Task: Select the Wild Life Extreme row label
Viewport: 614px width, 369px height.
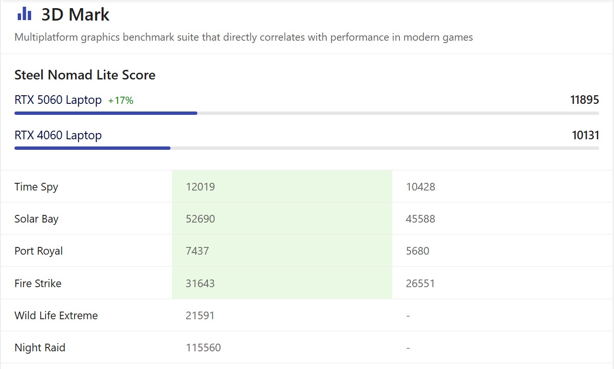Action: tap(56, 315)
